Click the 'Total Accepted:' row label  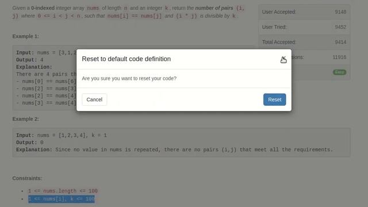(279, 42)
